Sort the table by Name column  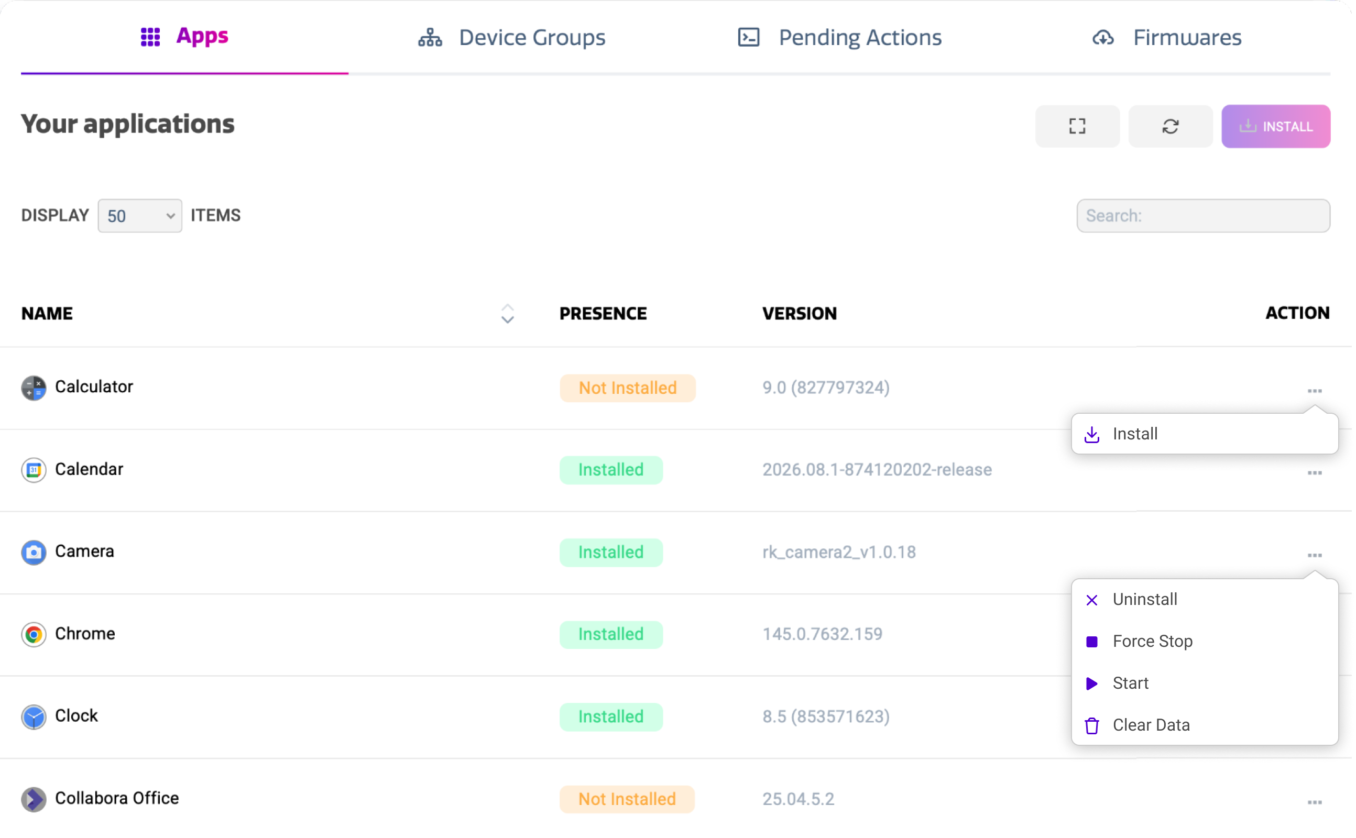507,314
